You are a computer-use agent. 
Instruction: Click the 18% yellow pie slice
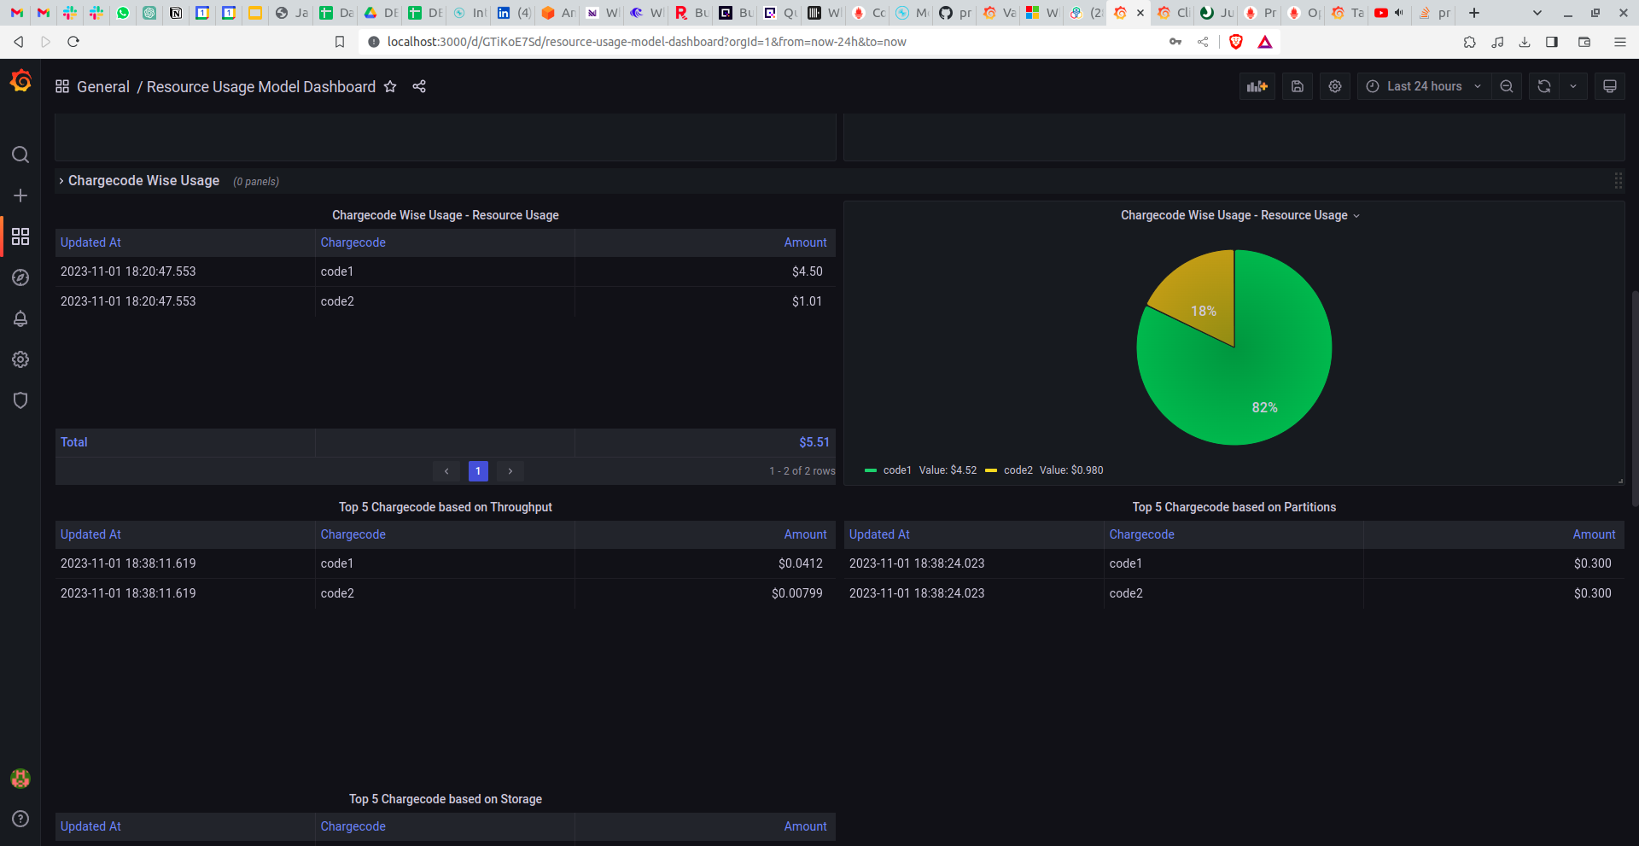point(1202,299)
